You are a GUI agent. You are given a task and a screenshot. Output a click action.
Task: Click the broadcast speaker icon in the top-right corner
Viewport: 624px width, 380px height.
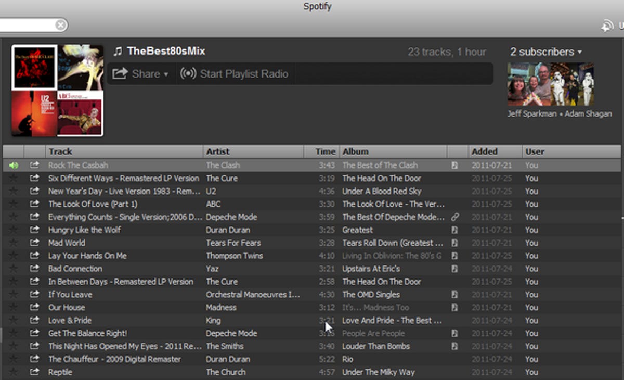click(608, 24)
